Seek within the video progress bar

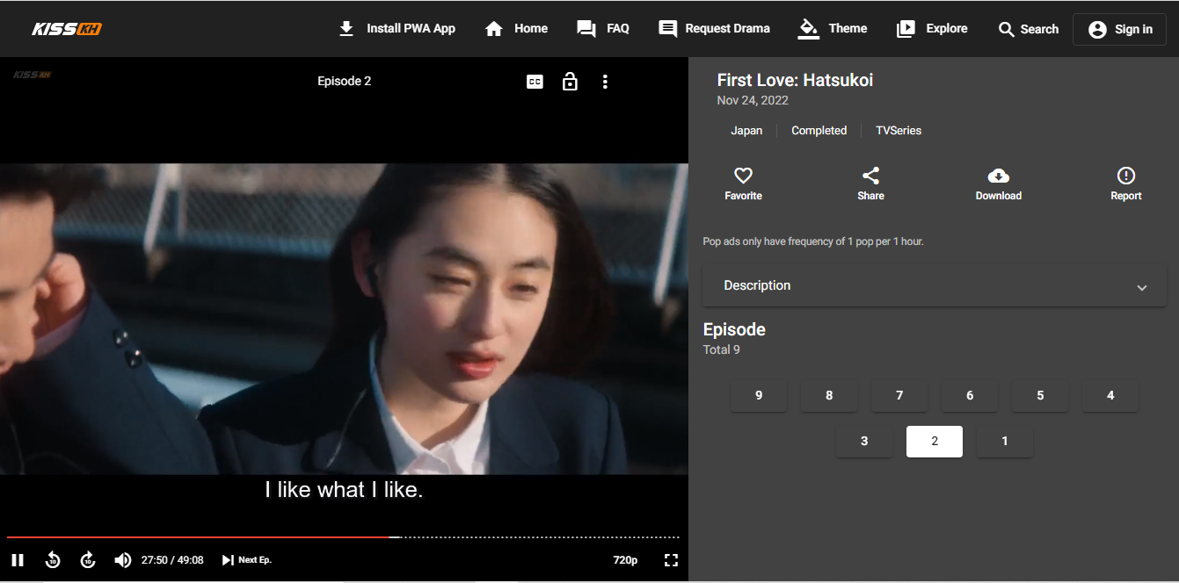click(343, 536)
